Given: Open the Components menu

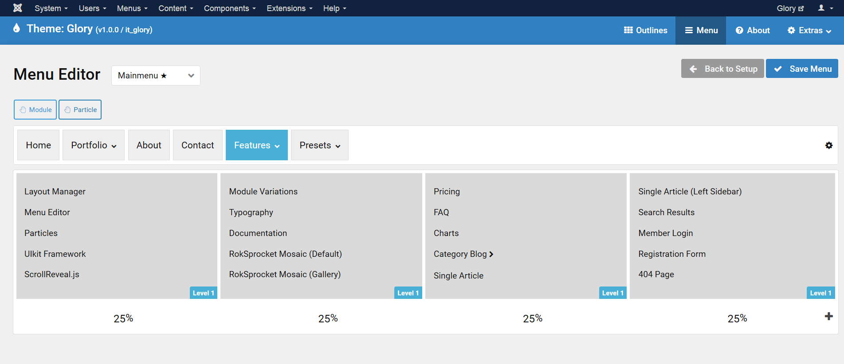Looking at the screenshot, I should pyautogui.click(x=229, y=8).
